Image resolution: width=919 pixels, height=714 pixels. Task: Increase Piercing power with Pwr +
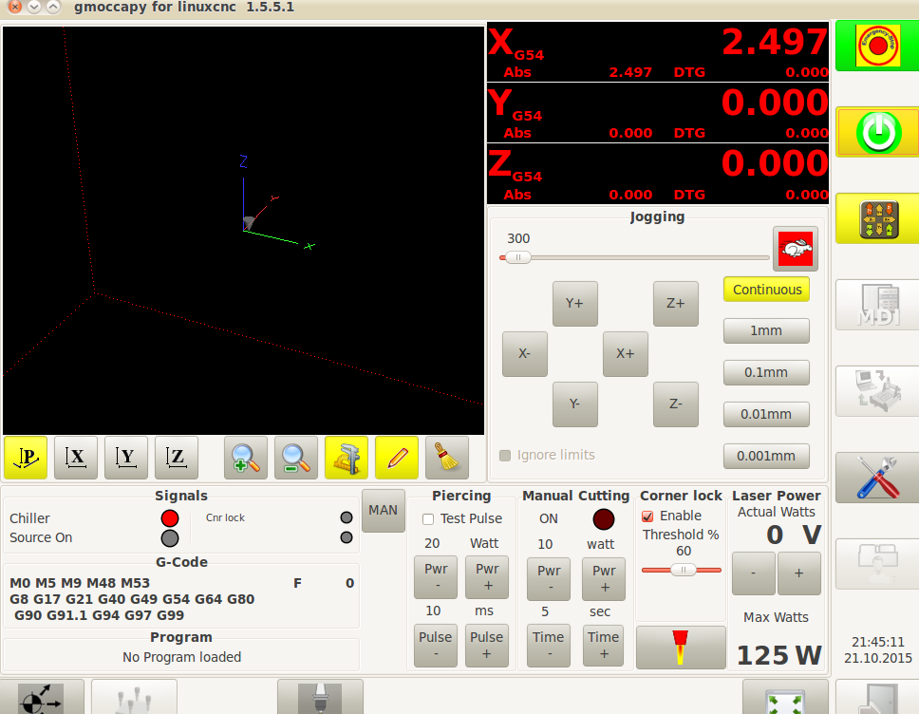click(487, 577)
